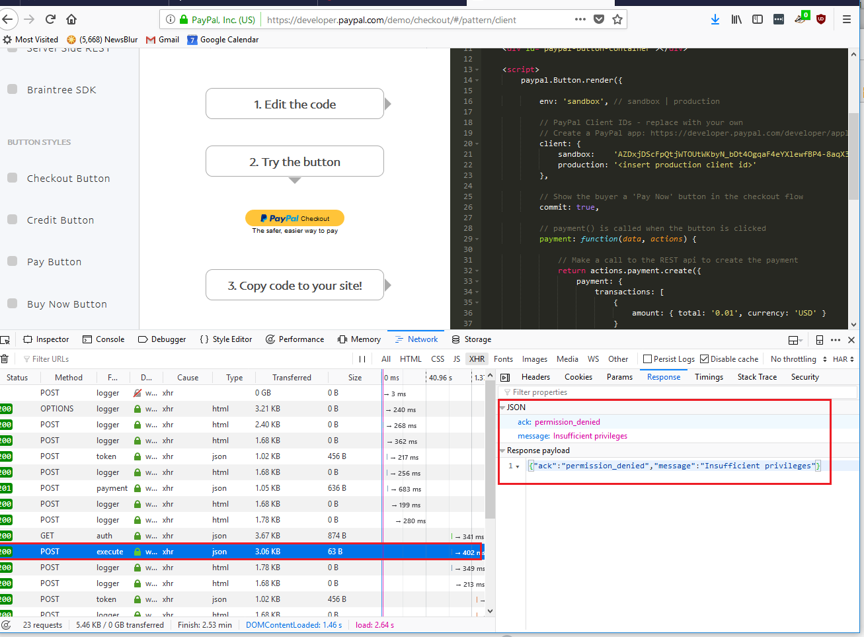Open the Style Editor tab
The width and height of the screenshot is (864, 637).
click(x=225, y=339)
